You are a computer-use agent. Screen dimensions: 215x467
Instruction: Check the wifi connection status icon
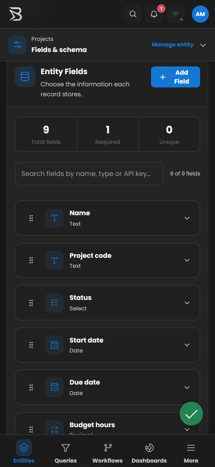(x=176, y=14)
